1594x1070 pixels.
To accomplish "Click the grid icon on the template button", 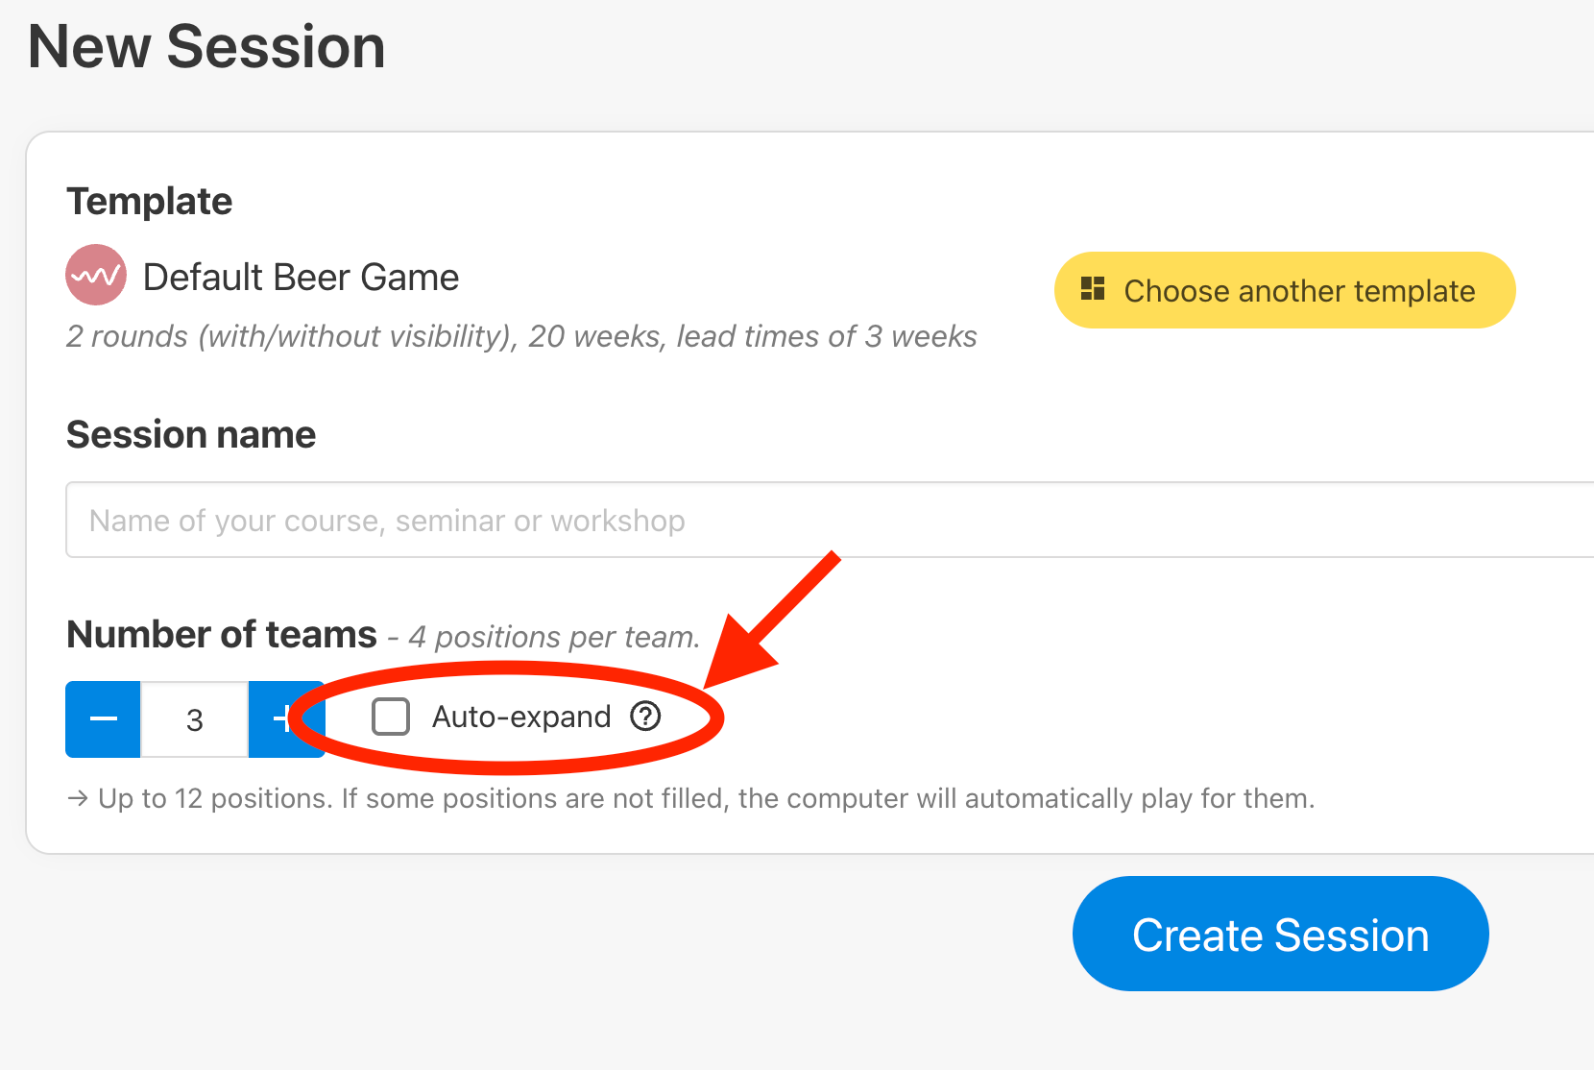I will pyautogui.click(x=1093, y=288).
